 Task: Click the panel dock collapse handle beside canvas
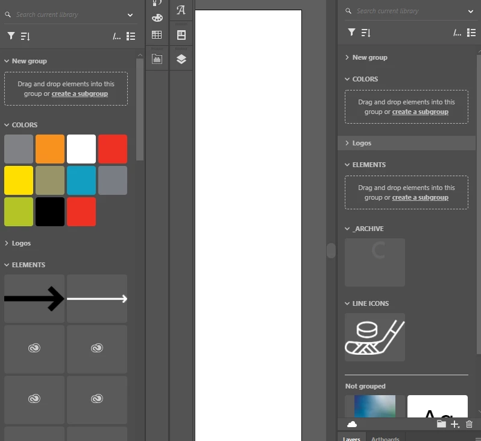click(x=331, y=250)
